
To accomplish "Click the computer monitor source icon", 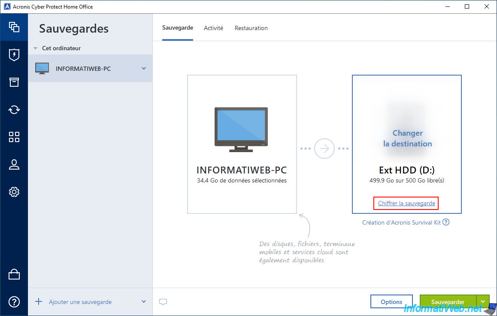I will coord(241,130).
